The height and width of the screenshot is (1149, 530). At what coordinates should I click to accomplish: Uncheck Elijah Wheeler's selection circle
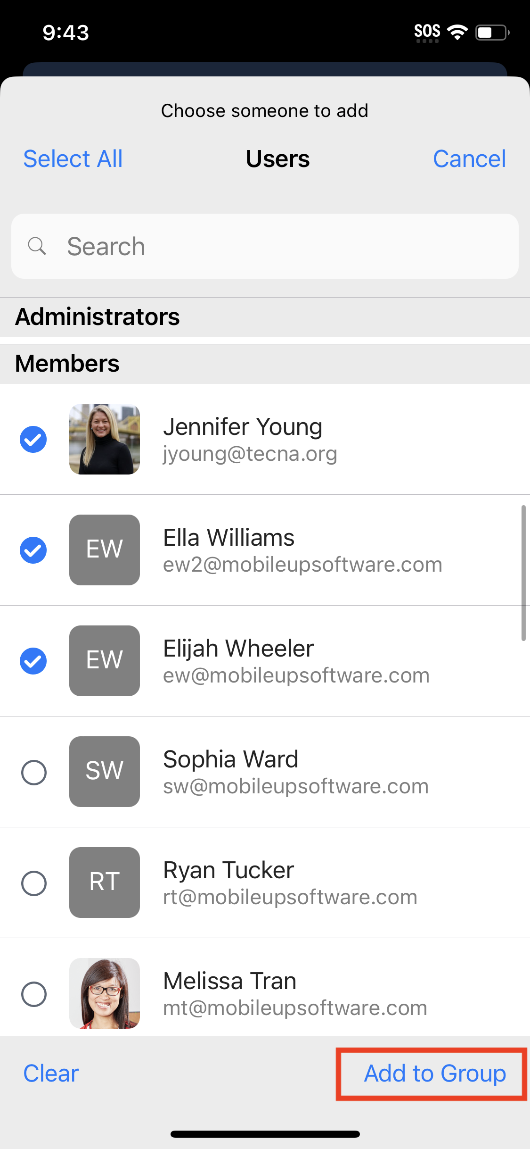pyautogui.click(x=33, y=661)
